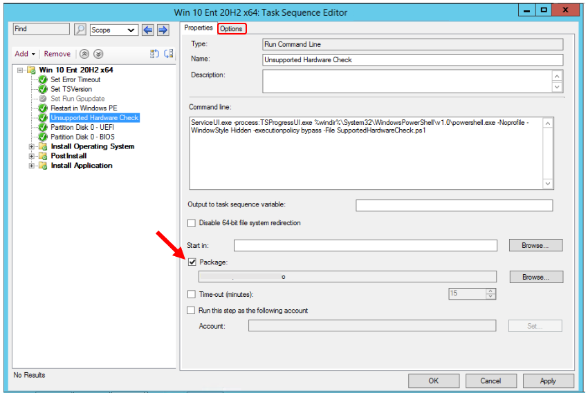Expand the Install Application group
588x397 pixels.
32,166
